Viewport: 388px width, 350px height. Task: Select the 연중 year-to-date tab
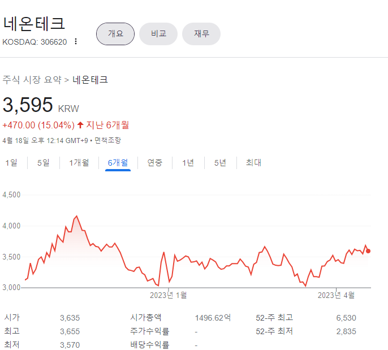(x=154, y=163)
